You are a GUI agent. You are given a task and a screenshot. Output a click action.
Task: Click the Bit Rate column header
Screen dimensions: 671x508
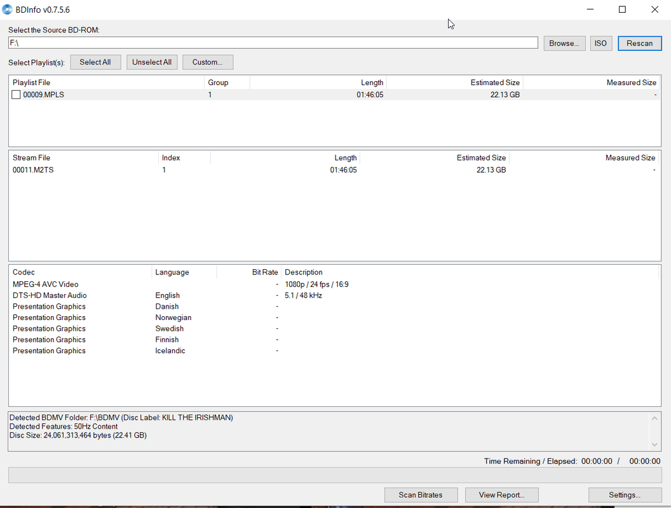249,272
